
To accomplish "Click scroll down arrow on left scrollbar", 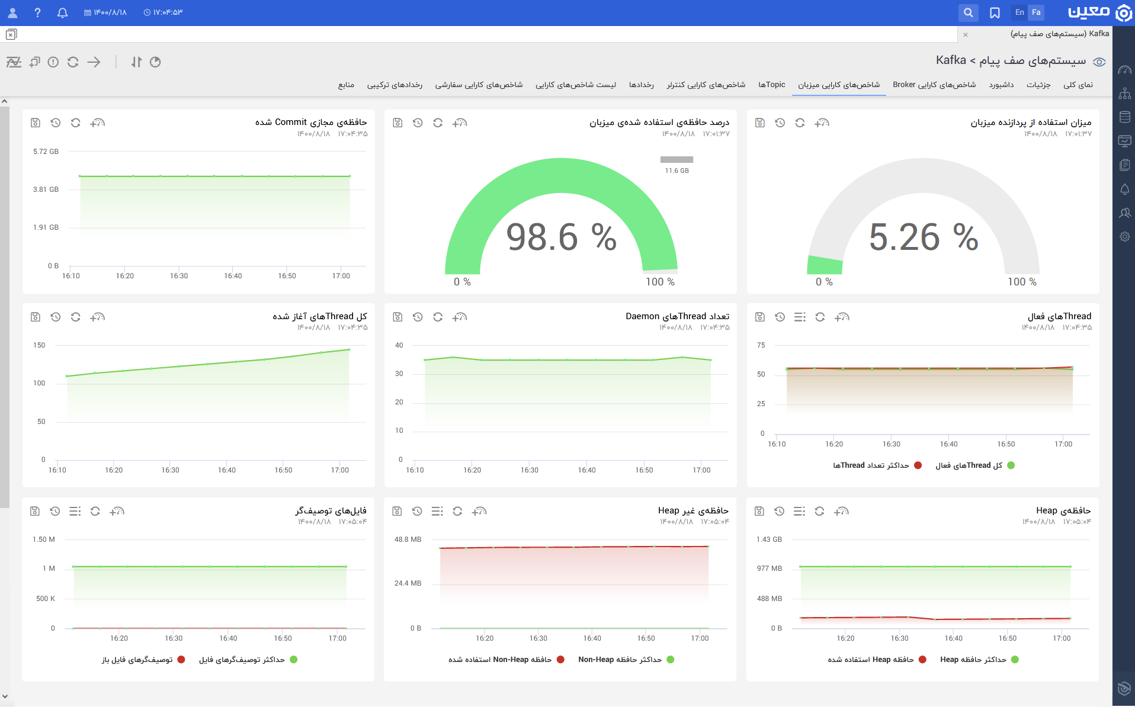I will 5,696.
